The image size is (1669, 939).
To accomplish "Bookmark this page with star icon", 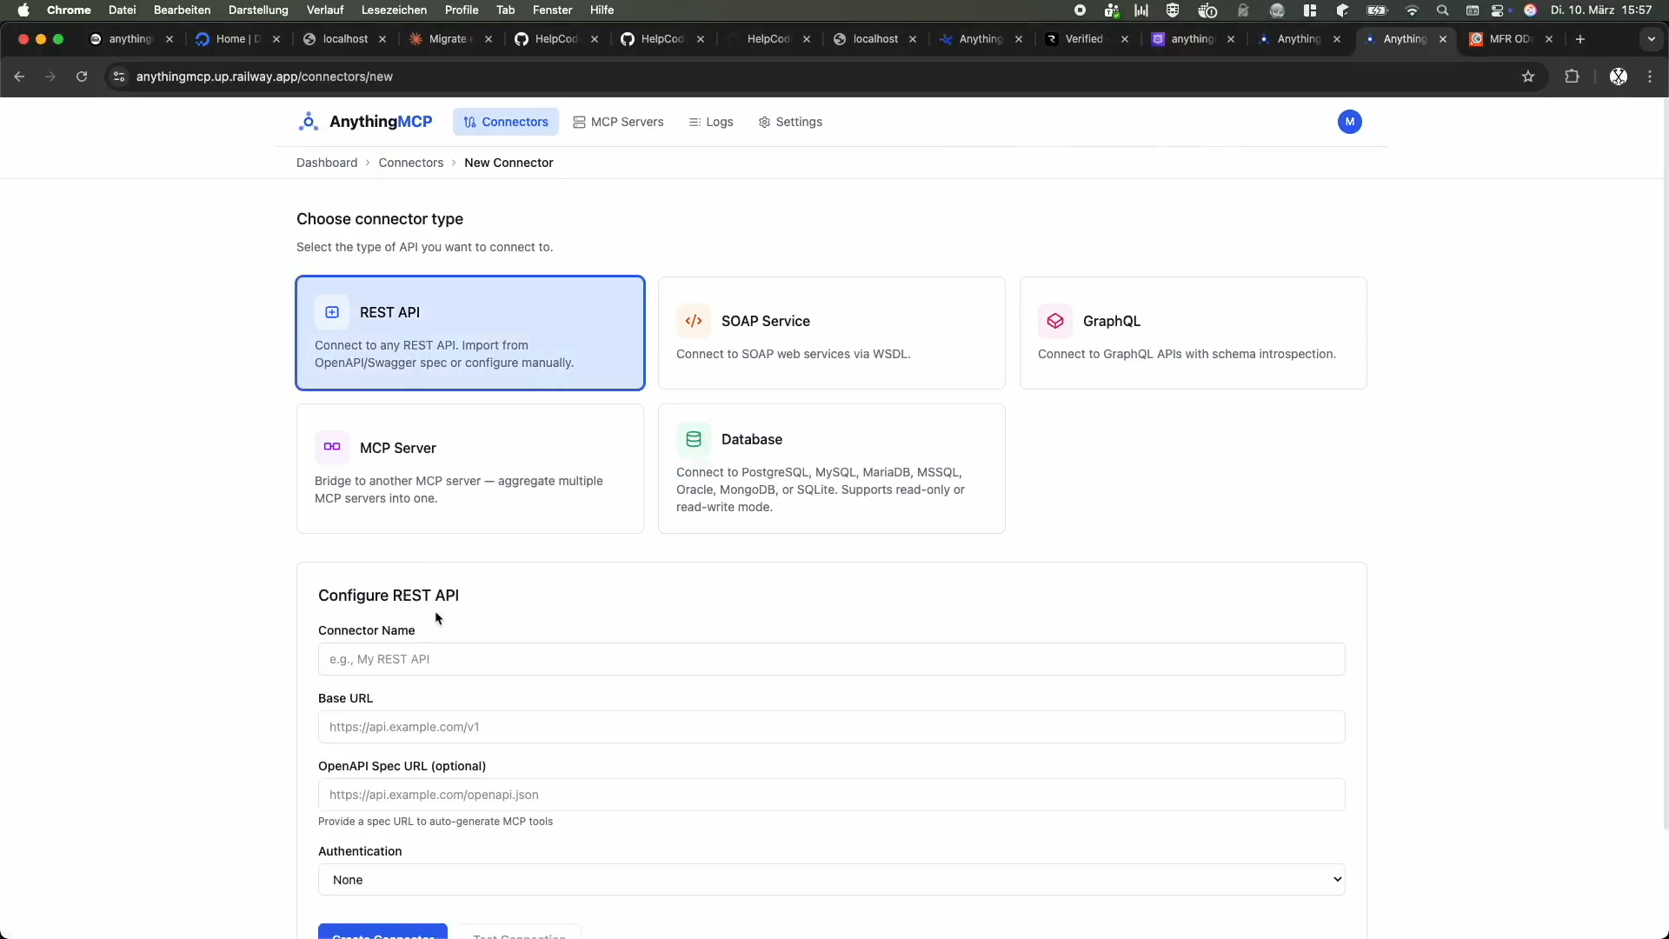I will (1528, 77).
